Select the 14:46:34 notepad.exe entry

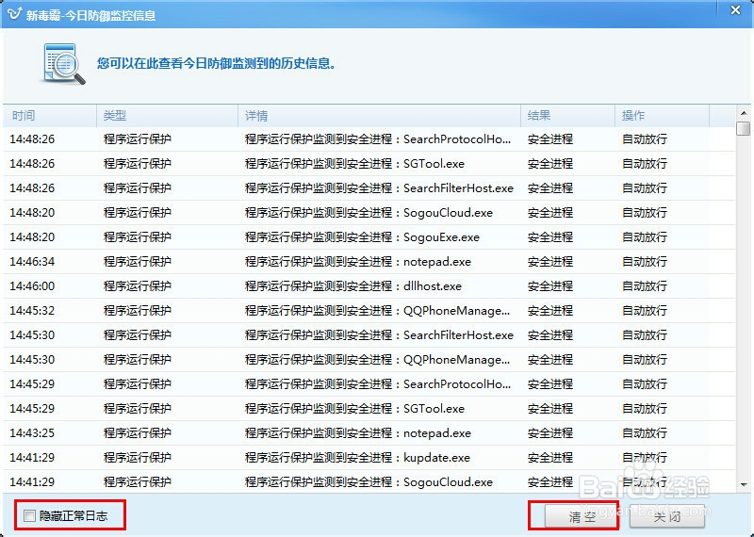(369, 262)
